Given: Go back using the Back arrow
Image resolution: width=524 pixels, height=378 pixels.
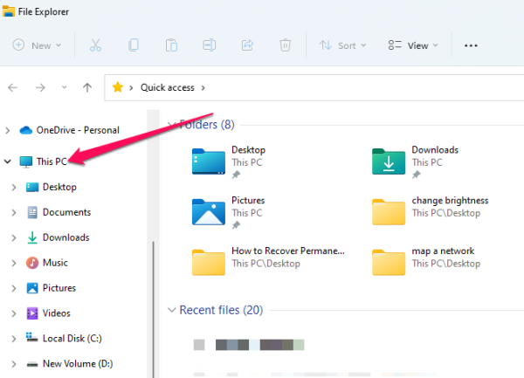Looking at the screenshot, I should (13, 87).
